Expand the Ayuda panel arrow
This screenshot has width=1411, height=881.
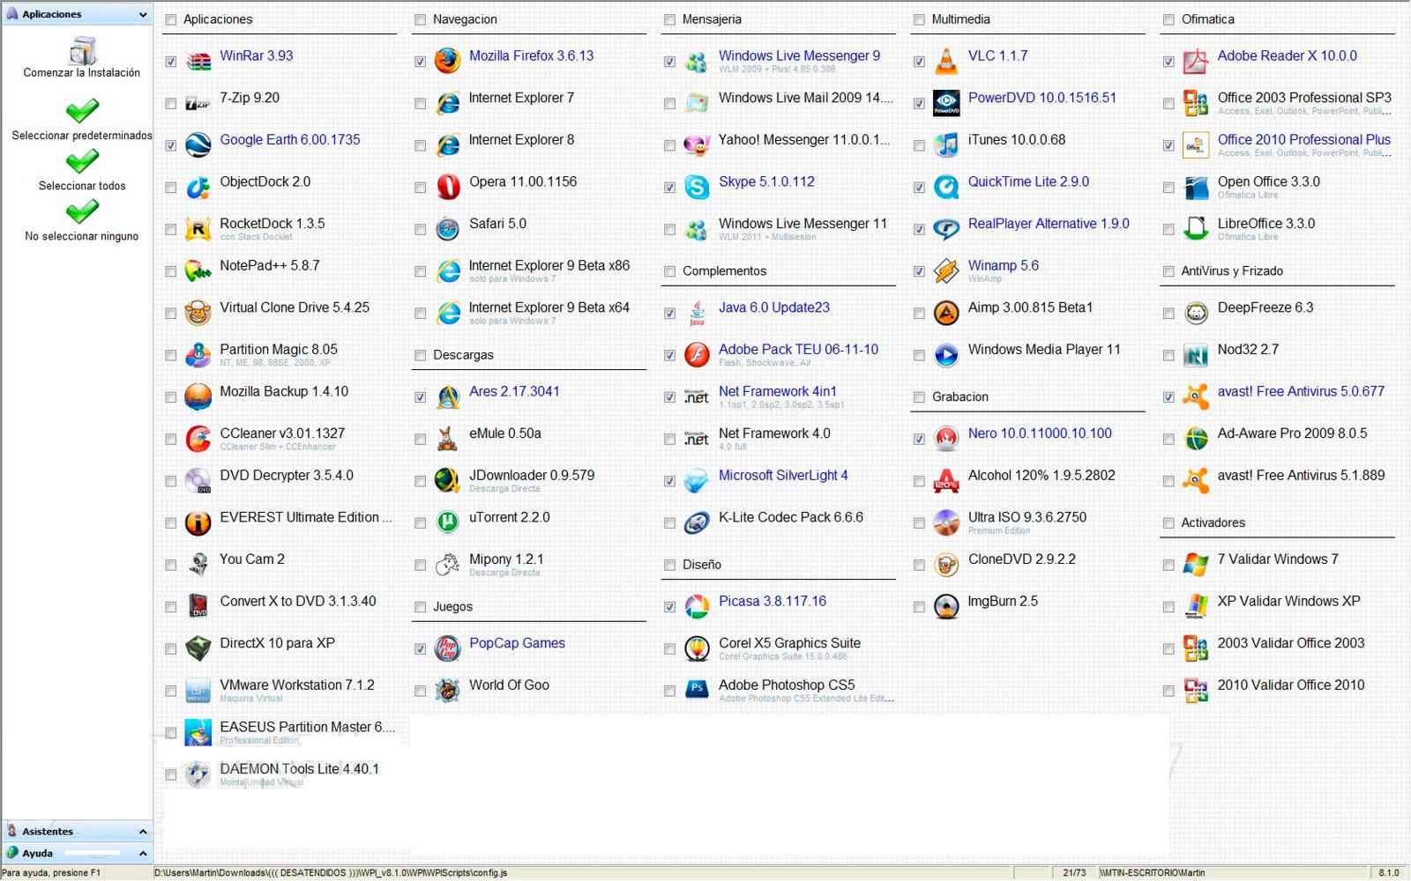143,854
